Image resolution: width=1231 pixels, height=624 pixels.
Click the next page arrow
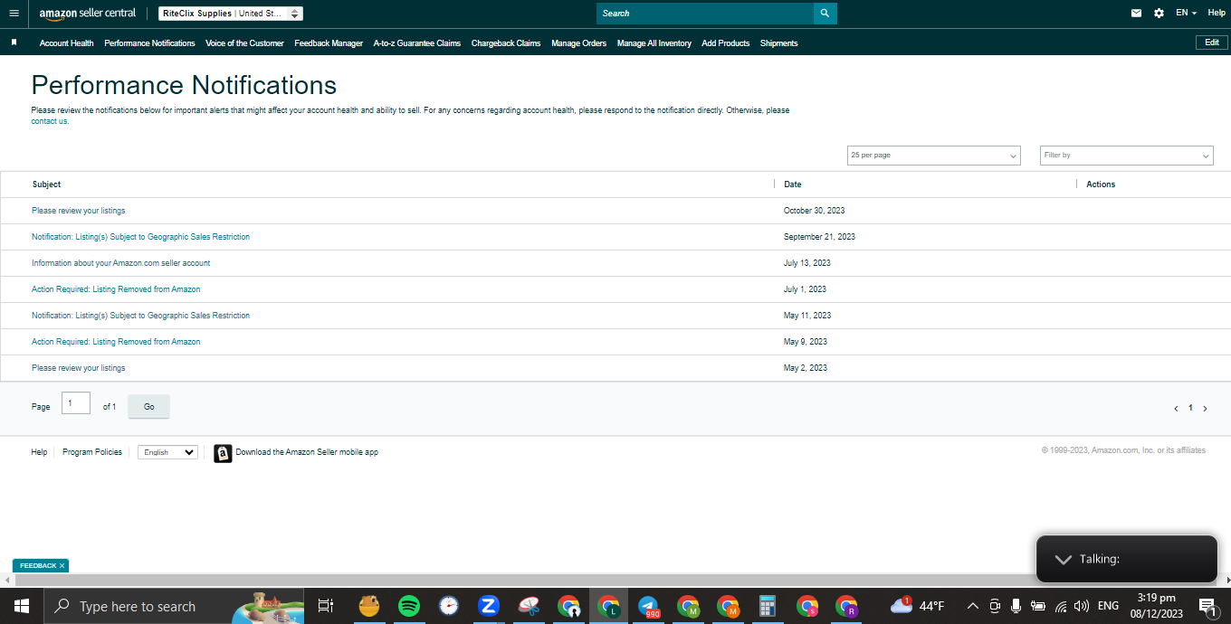tap(1205, 409)
